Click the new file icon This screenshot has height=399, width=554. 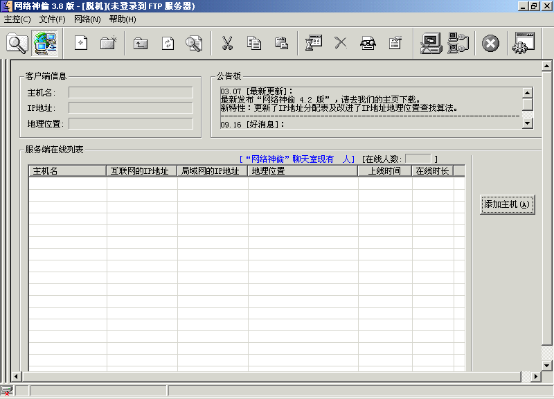tap(80, 43)
